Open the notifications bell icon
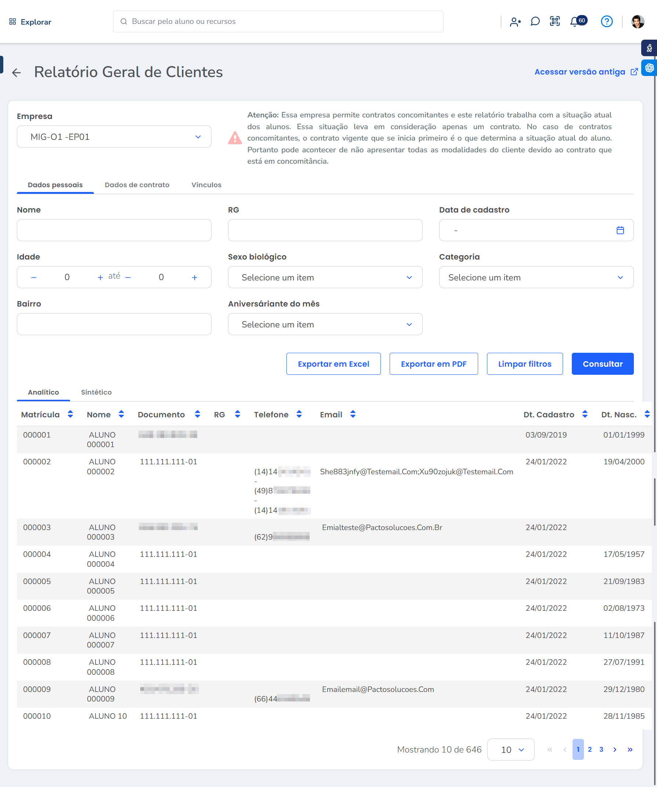This screenshot has height=787, width=657. (x=574, y=22)
